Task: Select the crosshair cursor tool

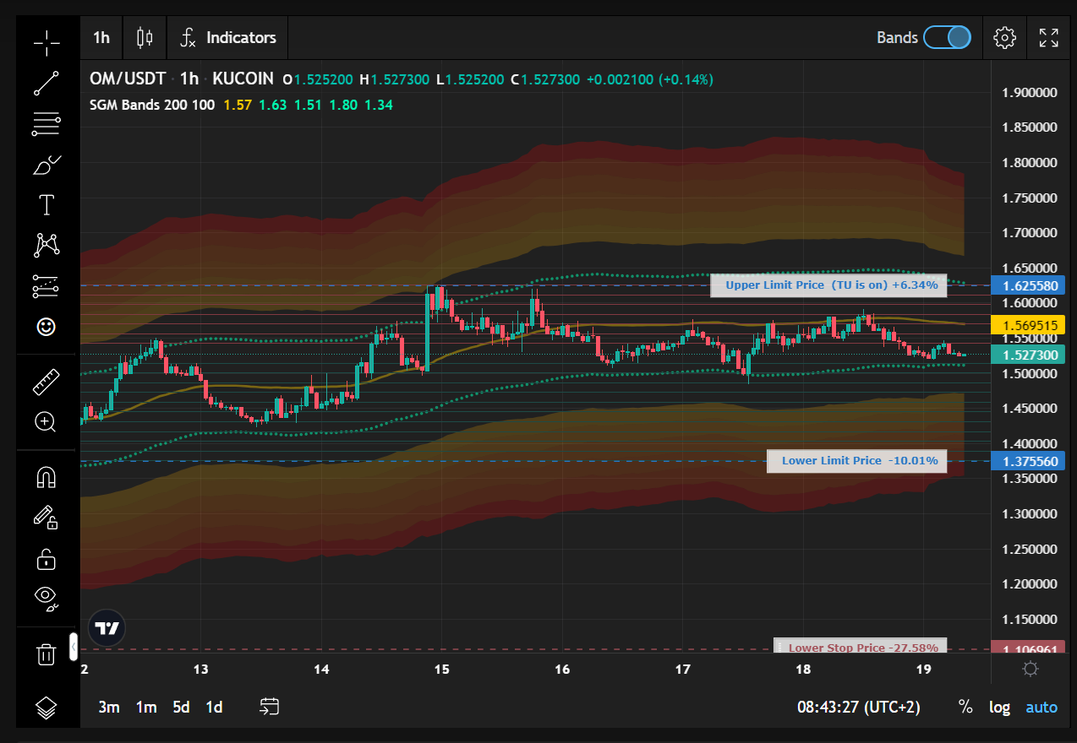Action: [x=46, y=41]
